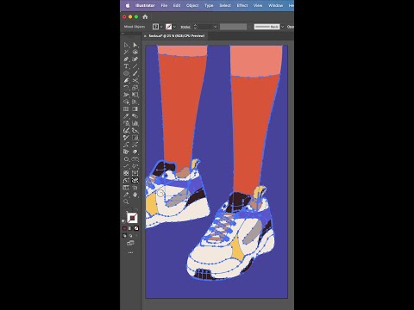Select the Lasso tool

point(135,52)
